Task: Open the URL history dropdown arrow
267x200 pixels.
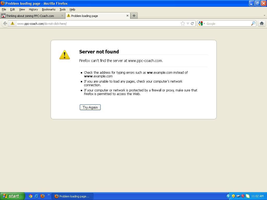Action: 188,23
